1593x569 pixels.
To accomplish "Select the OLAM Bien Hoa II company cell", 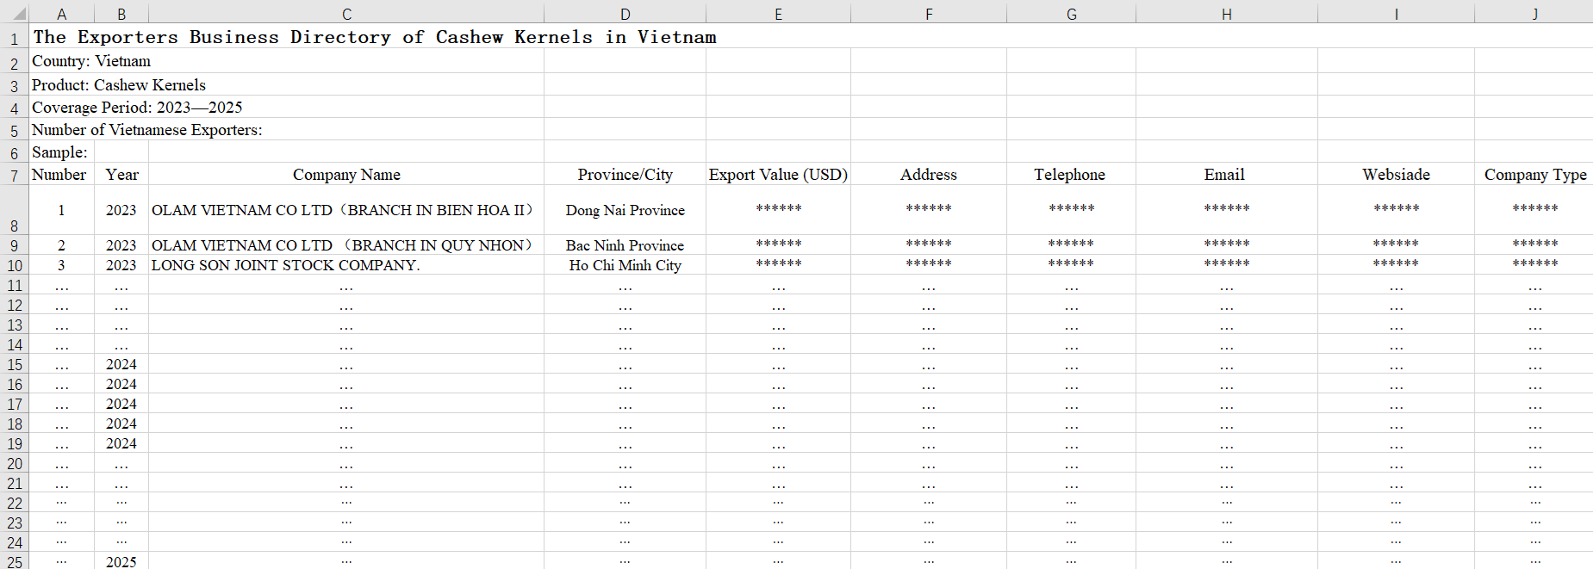I will (343, 210).
